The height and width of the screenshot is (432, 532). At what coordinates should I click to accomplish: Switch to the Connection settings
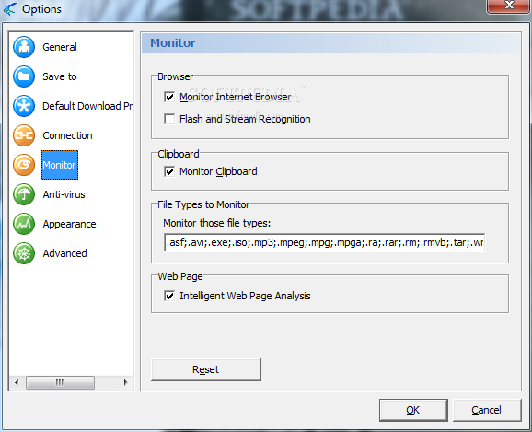(67, 135)
